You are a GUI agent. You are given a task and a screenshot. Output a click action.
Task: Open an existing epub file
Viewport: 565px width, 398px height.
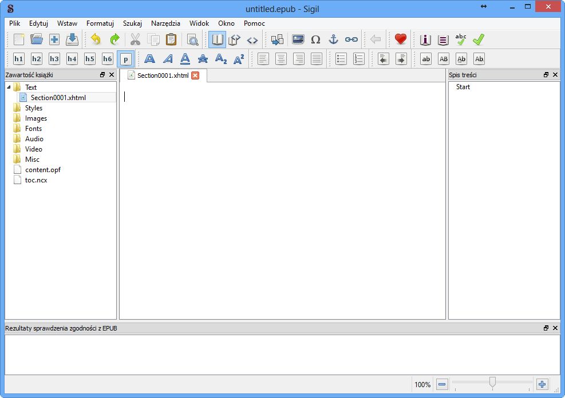click(37, 39)
